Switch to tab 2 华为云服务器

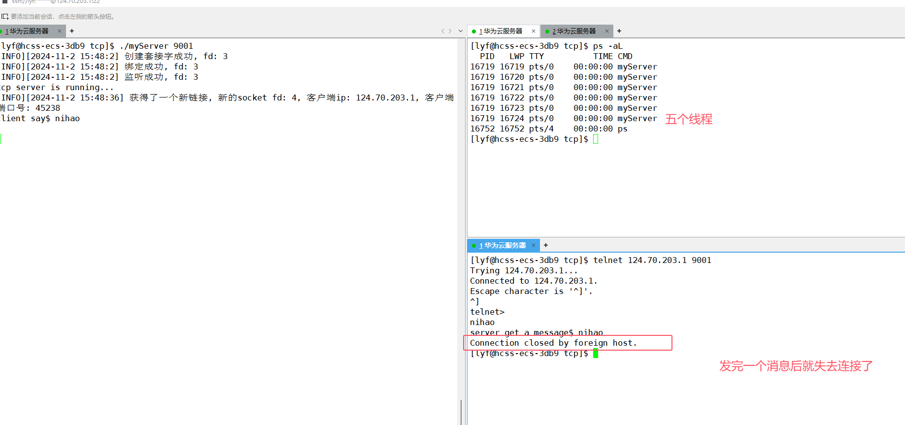click(574, 31)
